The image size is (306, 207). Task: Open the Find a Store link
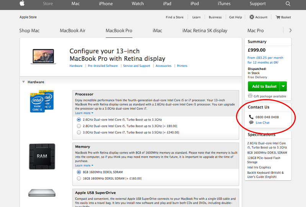coord(175,17)
